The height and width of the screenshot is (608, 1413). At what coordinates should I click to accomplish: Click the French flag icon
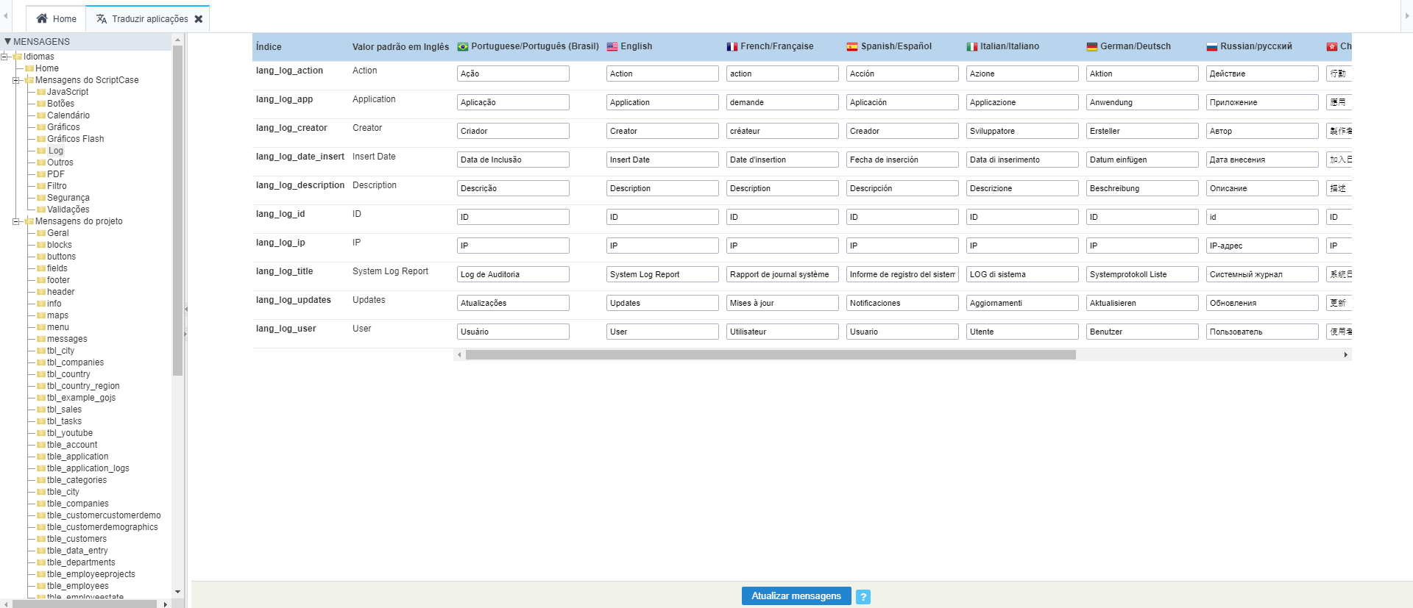732,46
